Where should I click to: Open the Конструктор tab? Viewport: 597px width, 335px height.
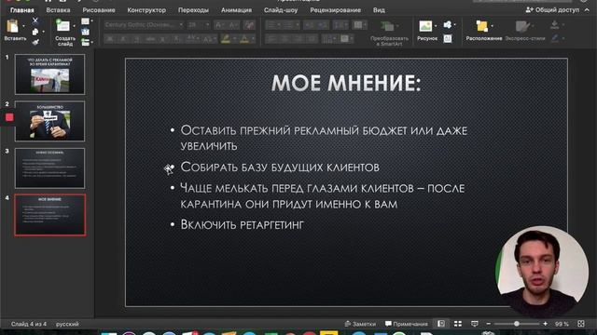coord(146,10)
